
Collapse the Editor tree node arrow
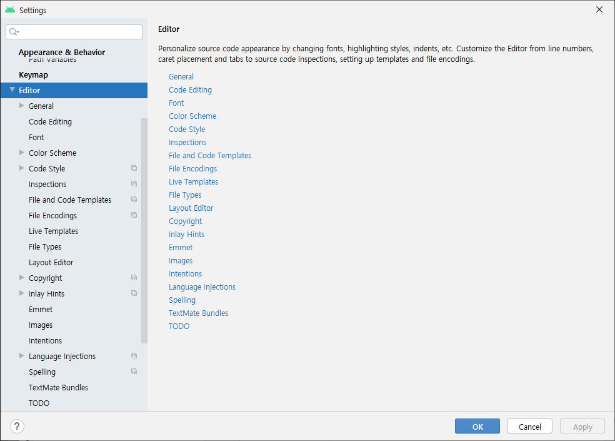12,90
